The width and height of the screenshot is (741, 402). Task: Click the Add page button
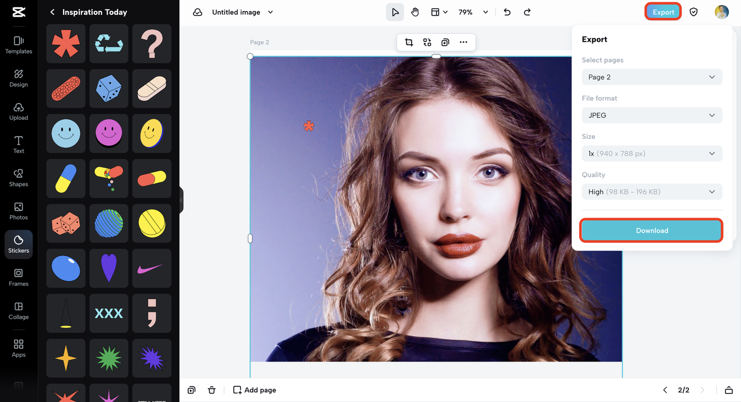tap(255, 390)
